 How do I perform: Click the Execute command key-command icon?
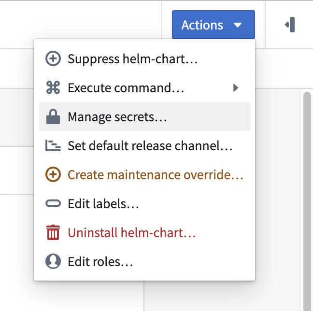click(x=53, y=87)
